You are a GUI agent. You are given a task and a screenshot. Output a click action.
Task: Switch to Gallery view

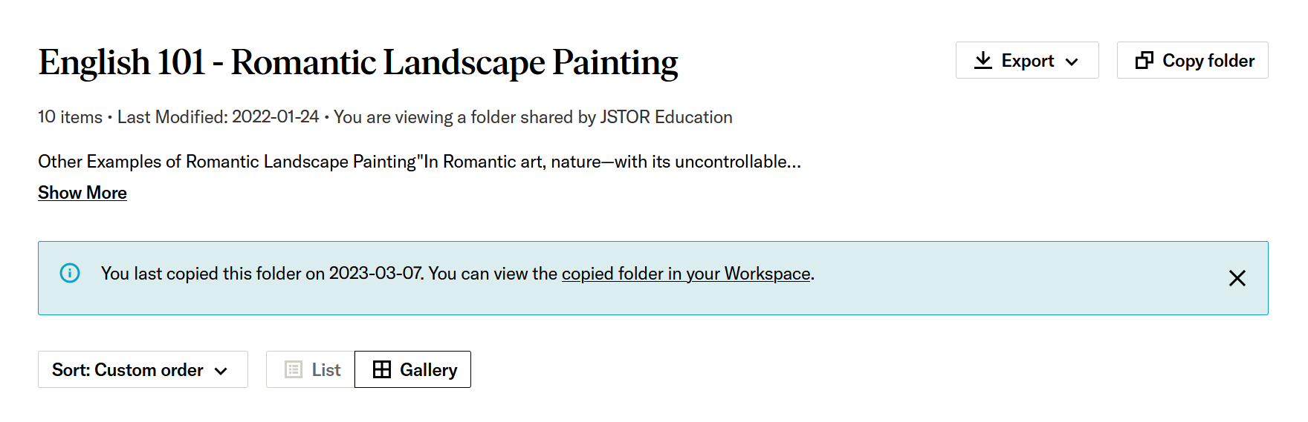click(413, 369)
